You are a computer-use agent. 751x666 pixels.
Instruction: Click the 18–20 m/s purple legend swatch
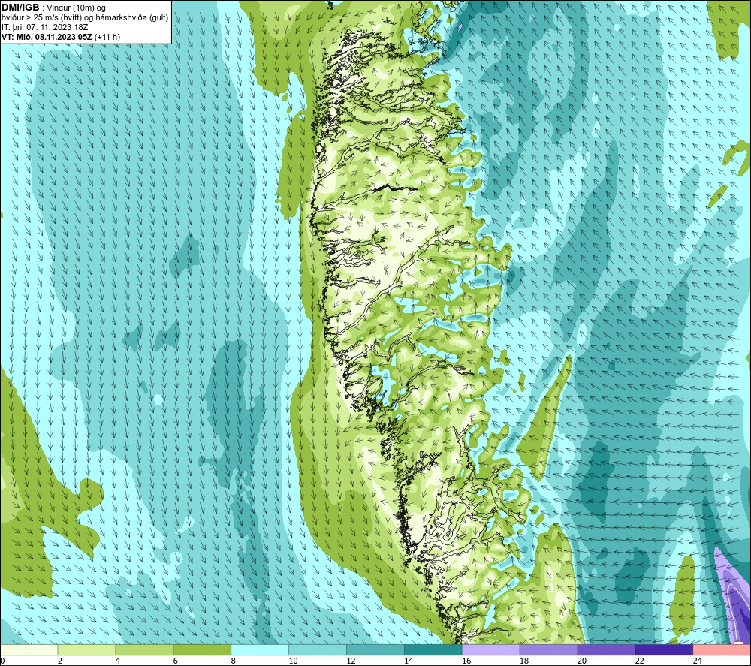[548, 649]
